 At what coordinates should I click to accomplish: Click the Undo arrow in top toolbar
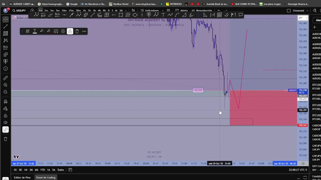click(x=219, y=10)
